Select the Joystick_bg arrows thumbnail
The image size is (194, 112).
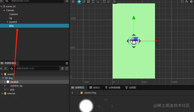coord(106,106)
